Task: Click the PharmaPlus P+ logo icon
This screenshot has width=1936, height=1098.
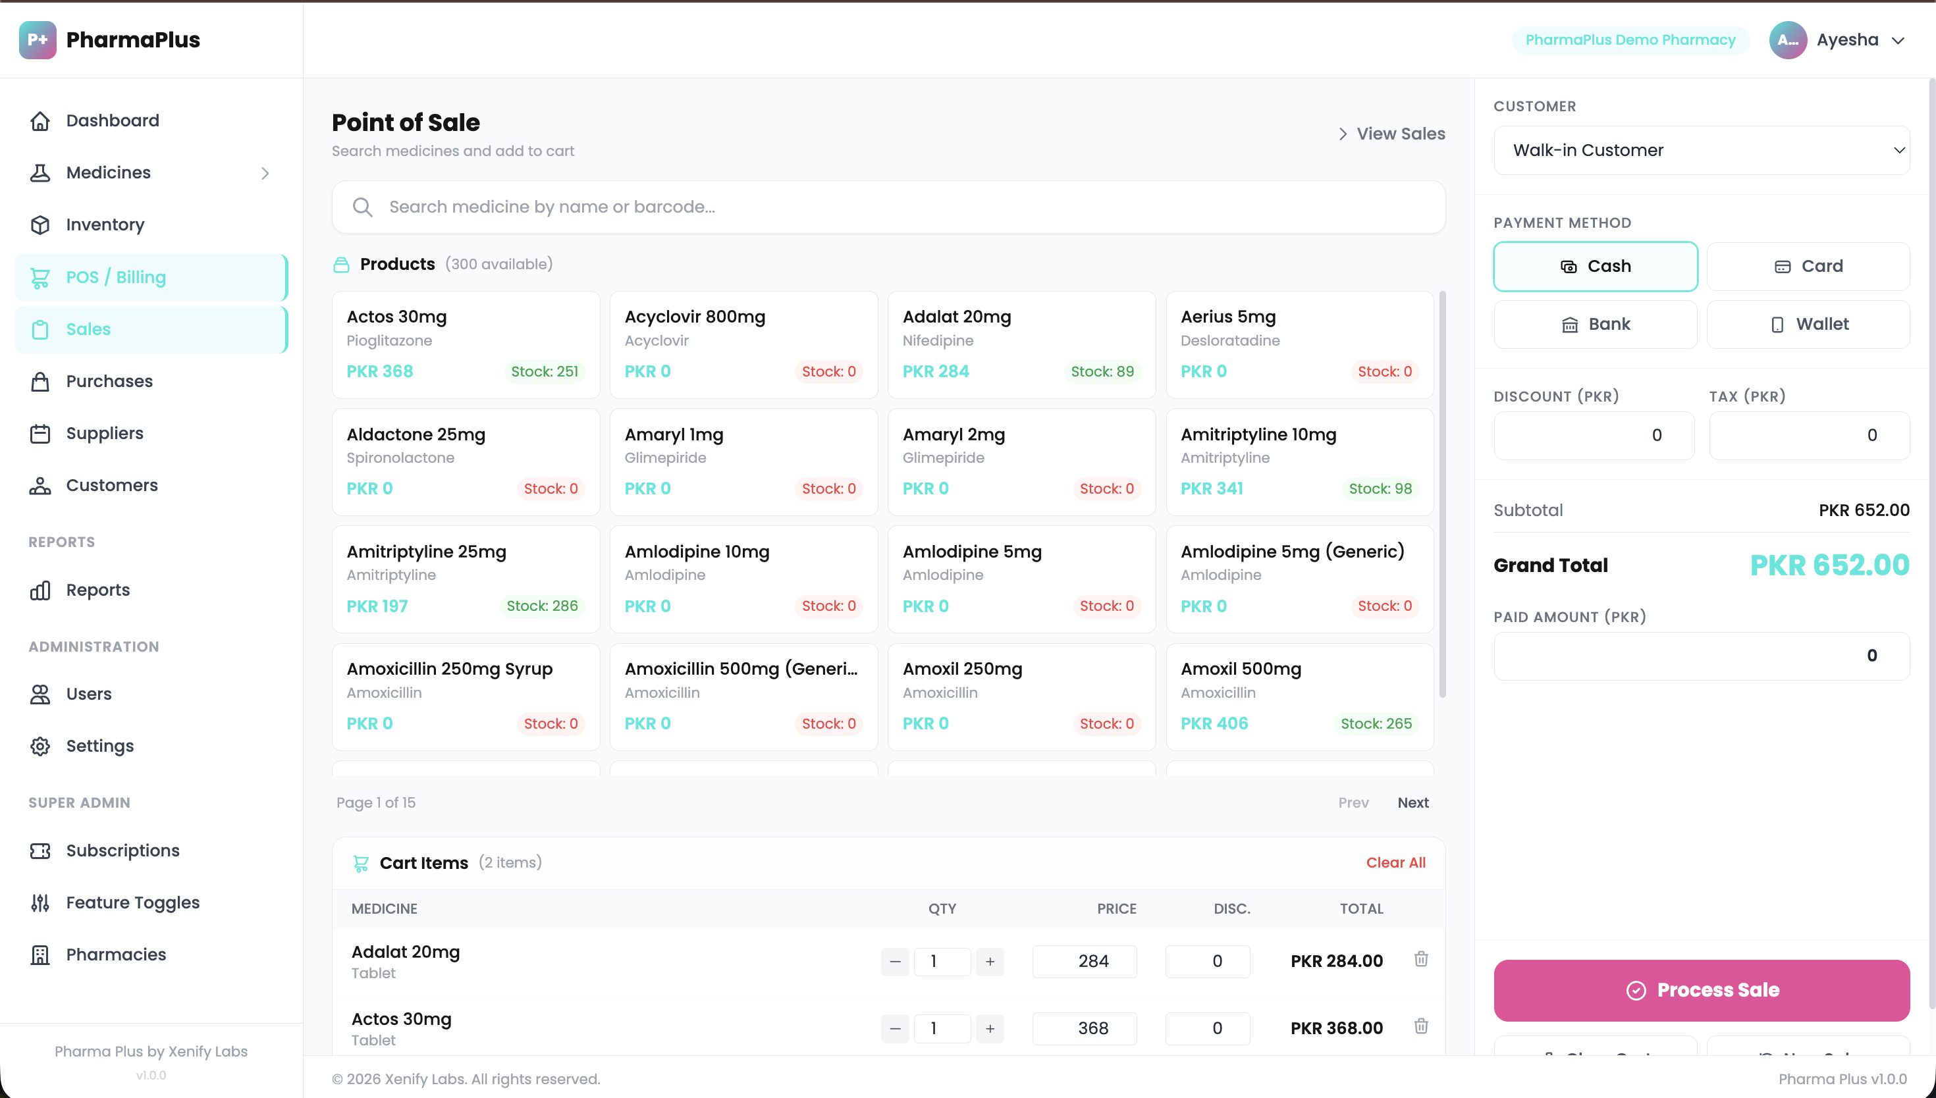Action: click(x=38, y=40)
